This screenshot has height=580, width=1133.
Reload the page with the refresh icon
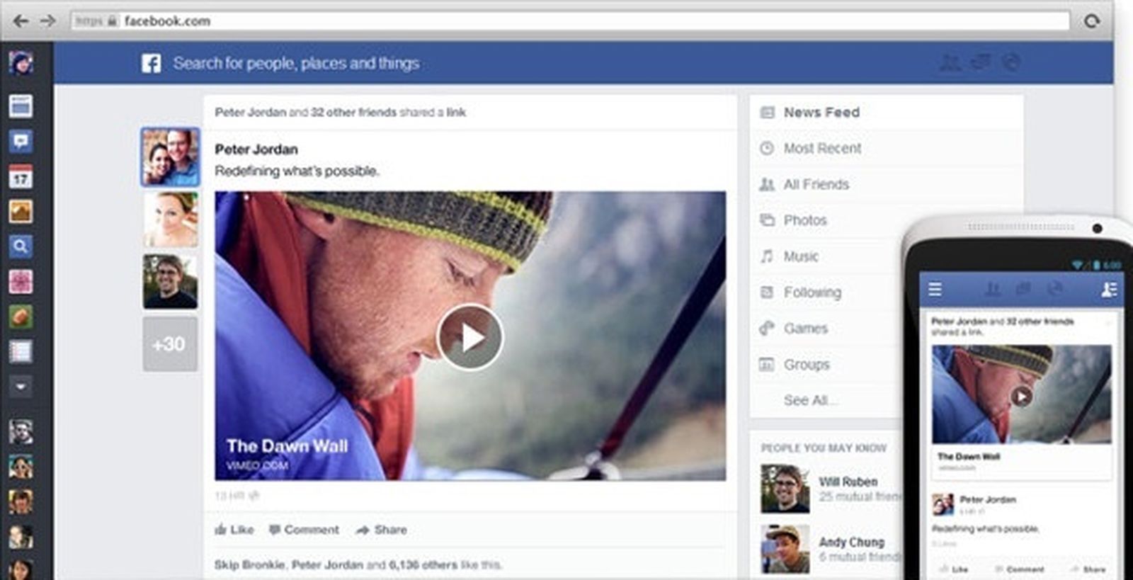coord(1092,21)
